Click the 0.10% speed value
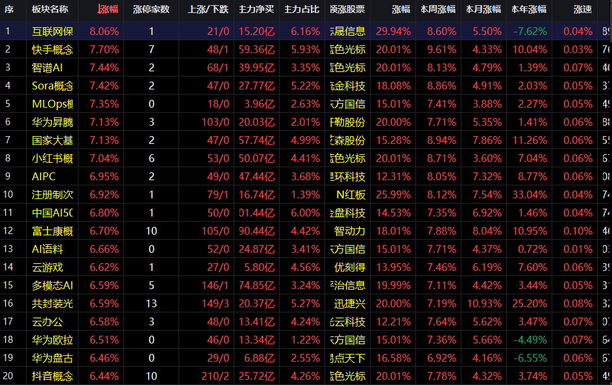This screenshot has height=385, width=612. pyautogui.click(x=578, y=231)
